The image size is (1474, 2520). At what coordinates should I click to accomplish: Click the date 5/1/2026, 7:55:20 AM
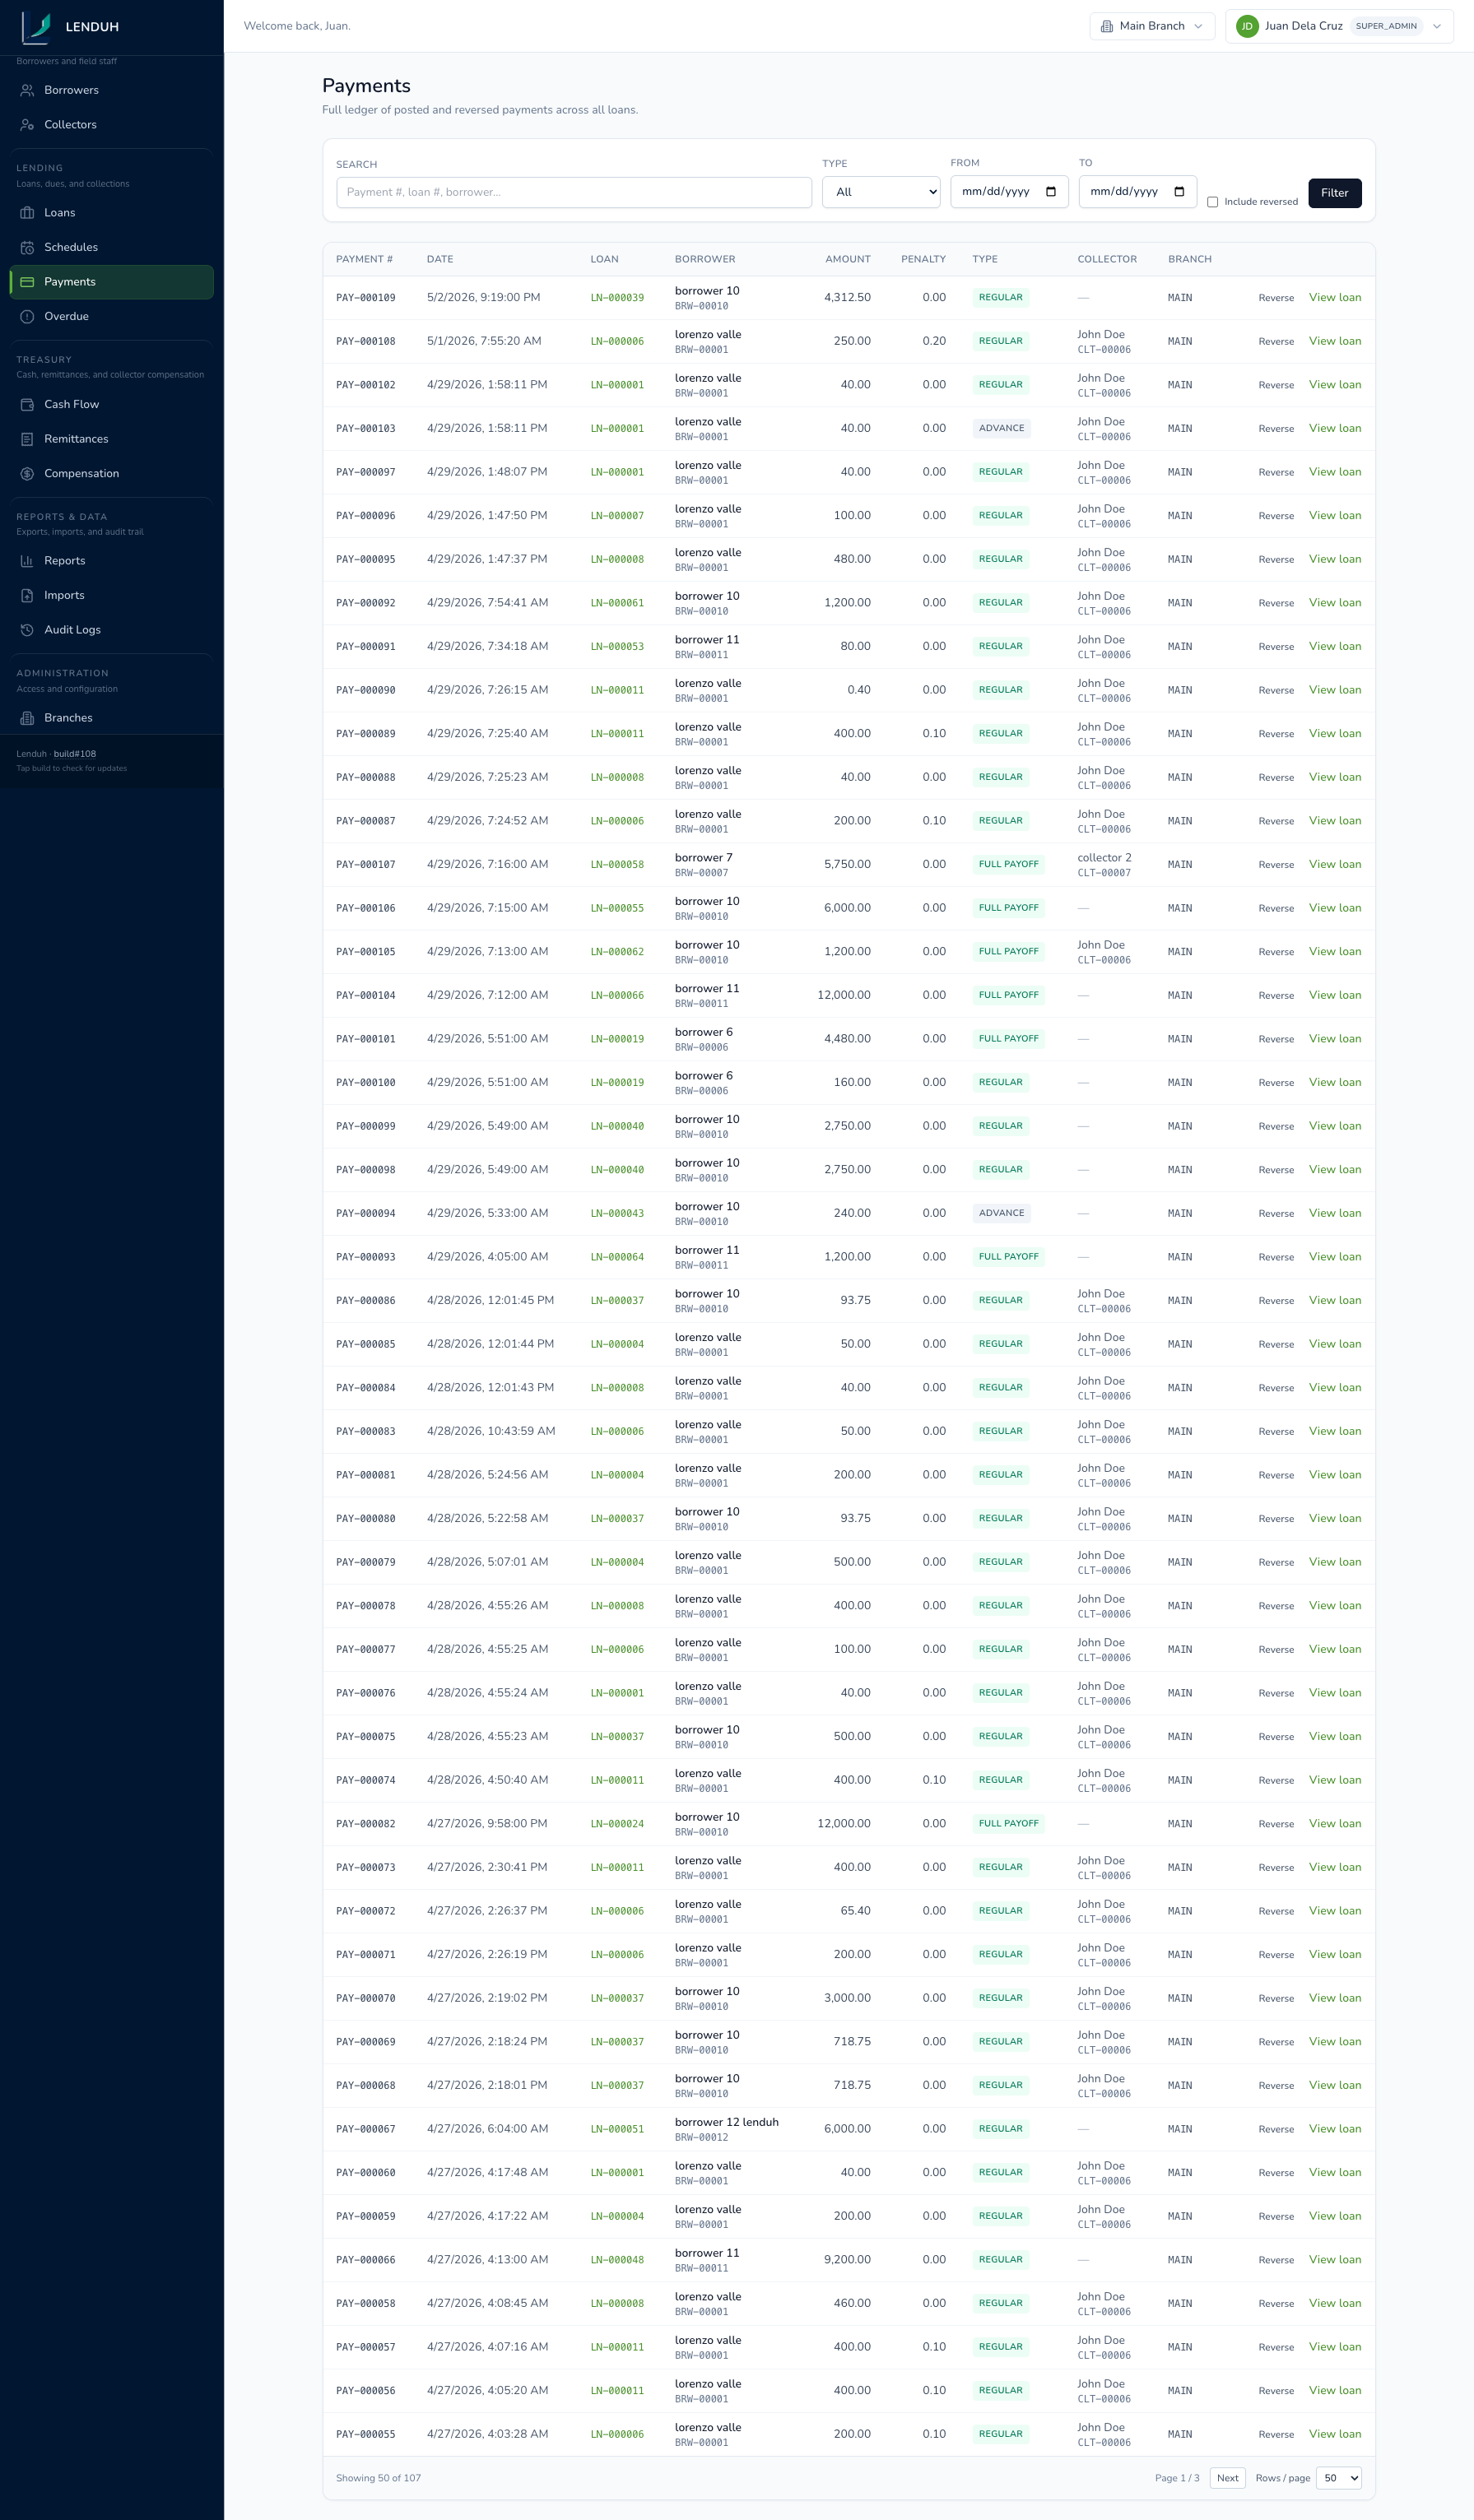click(x=483, y=341)
